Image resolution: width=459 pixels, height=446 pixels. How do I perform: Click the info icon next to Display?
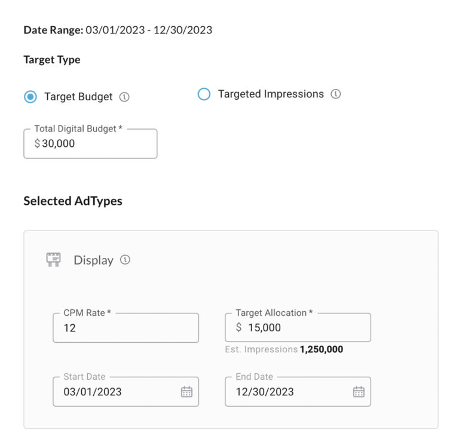[x=125, y=260]
